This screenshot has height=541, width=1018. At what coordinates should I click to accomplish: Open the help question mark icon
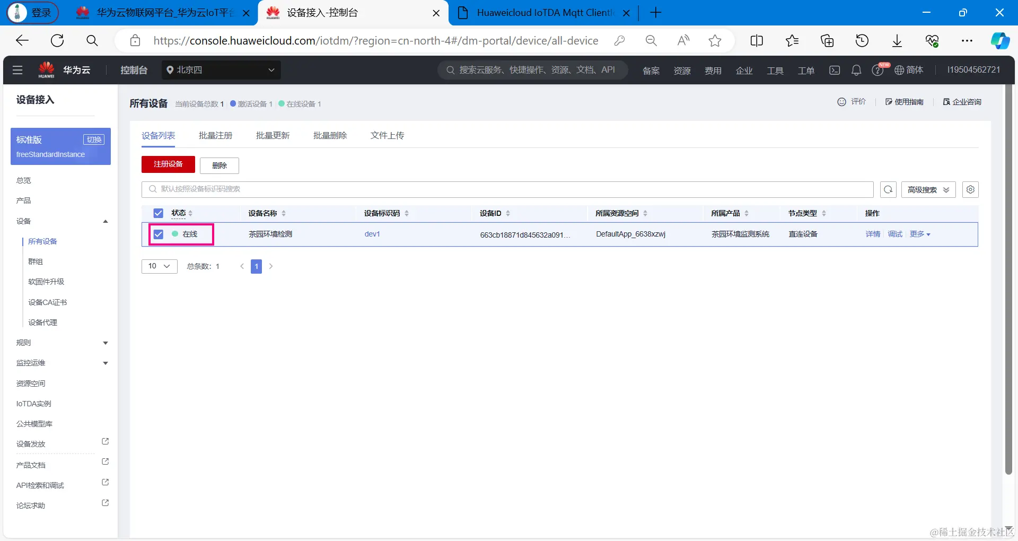click(877, 71)
